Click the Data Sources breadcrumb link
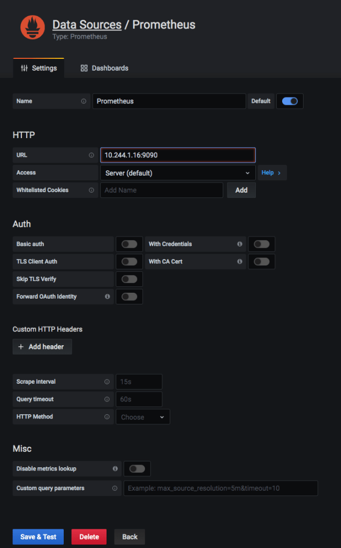The height and width of the screenshot is (548, 341). [x=87, y=25]
